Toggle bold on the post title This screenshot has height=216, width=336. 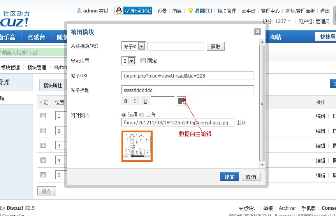coord(126,101)
